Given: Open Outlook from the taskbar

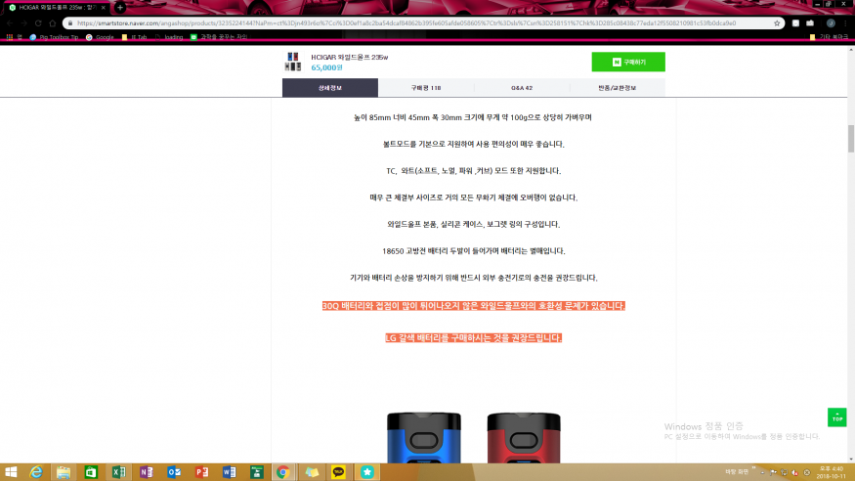Looking at the screenshot, I should (x=173, y=471).
